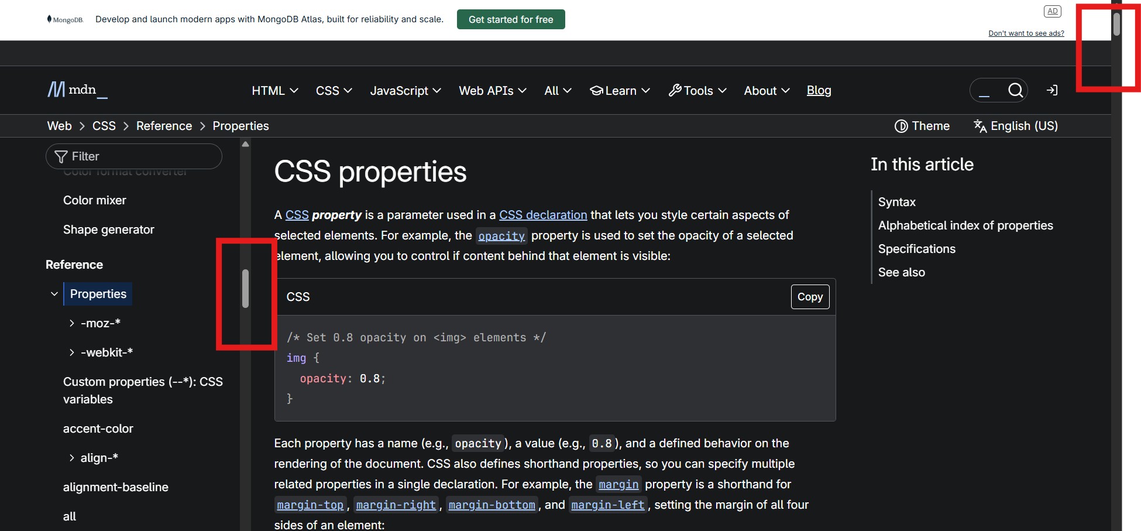Expand the align-* property group
Viewport: 1141px width, 531px height.
click(x=71, y=458)
